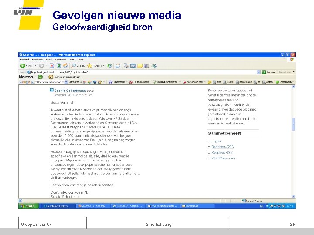Click the yellow note Discuss icon
The height and width of the screenshot is (235, 314).
pos(140,66)
